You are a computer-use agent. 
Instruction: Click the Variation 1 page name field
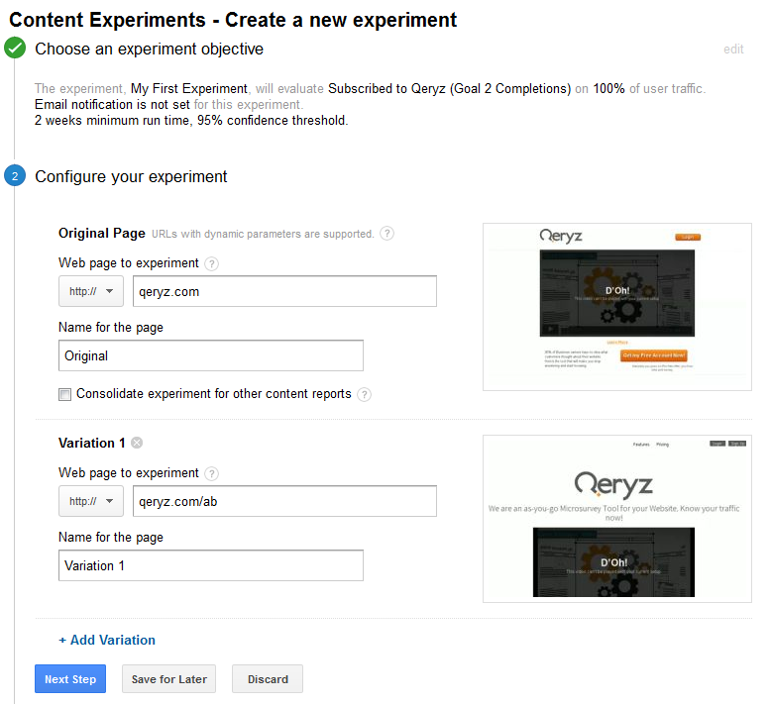coord(211,565)
